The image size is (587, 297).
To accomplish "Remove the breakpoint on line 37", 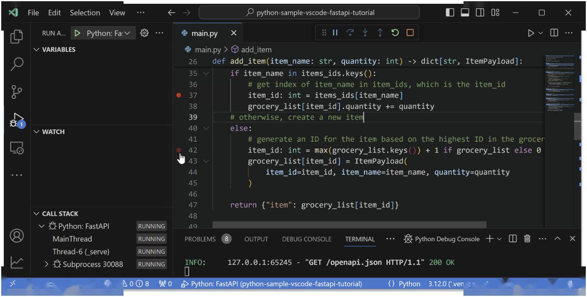I will [179, 95].
